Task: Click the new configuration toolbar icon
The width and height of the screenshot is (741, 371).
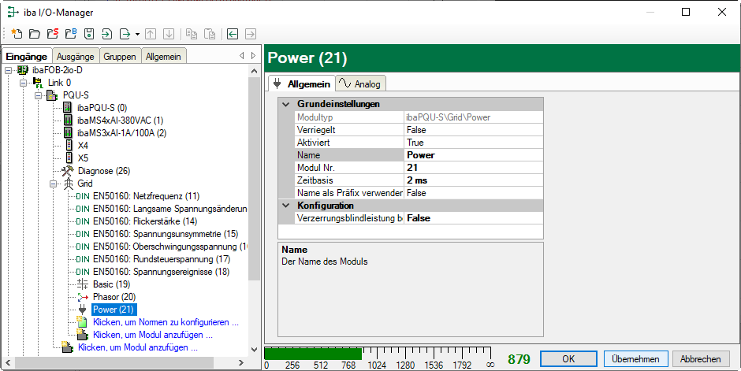Action: click(x=17, y=34)
